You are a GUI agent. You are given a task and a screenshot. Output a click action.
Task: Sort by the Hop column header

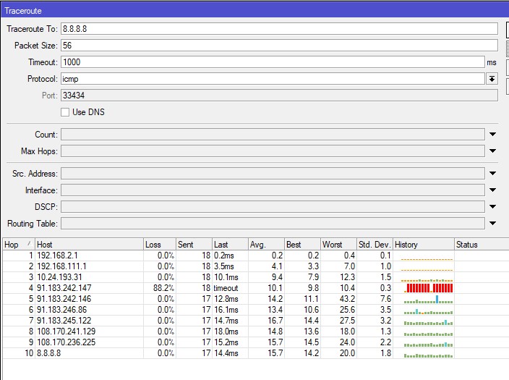[19, 245]
